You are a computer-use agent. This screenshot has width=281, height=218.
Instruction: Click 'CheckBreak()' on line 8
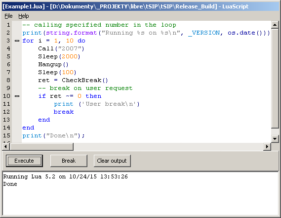pyautogui.click(x=85, y=80)
